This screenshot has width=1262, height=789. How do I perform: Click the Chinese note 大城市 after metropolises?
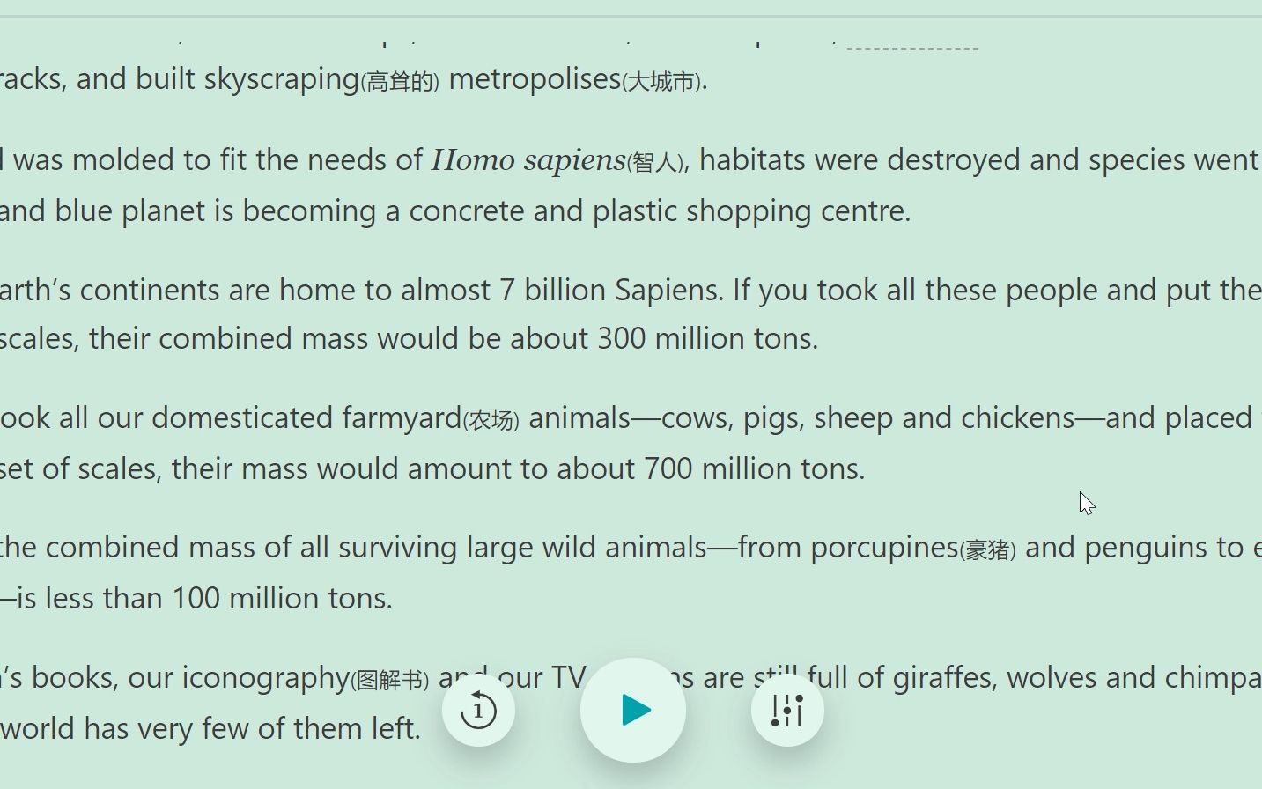pos(662,82)
